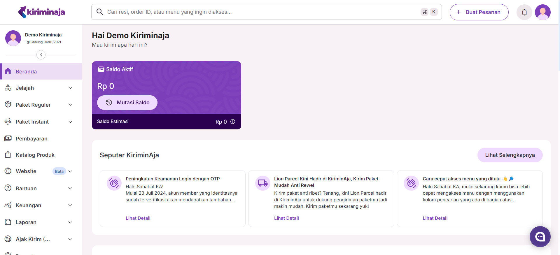The height and width of the screenshot is (255, 560).
Task: Expand the Jelajah menu chevron
Action: pos(70,88)
